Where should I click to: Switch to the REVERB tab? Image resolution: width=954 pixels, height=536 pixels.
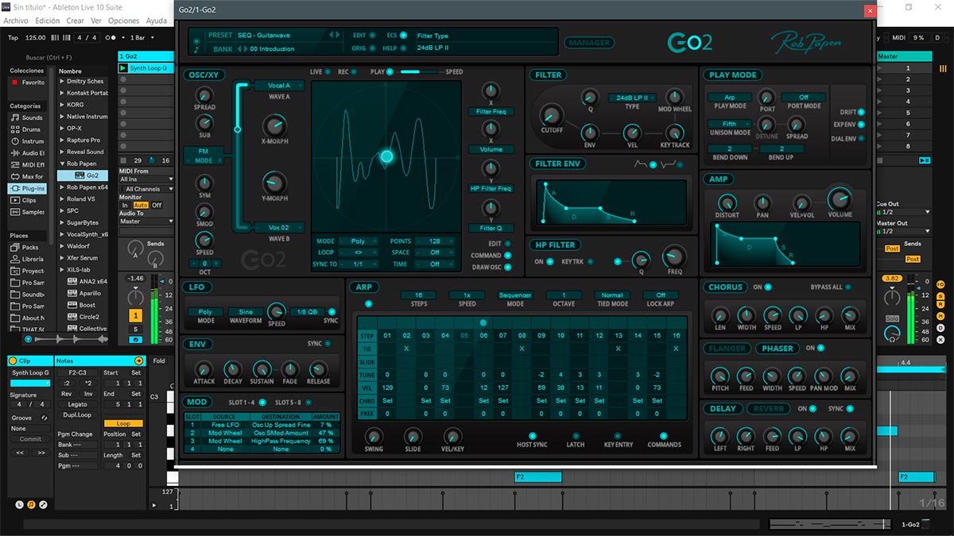768,408
